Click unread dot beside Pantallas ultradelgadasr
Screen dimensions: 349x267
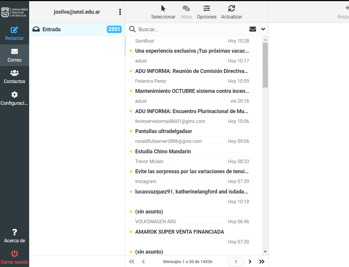pyautogui.click(x=131, y=131)
